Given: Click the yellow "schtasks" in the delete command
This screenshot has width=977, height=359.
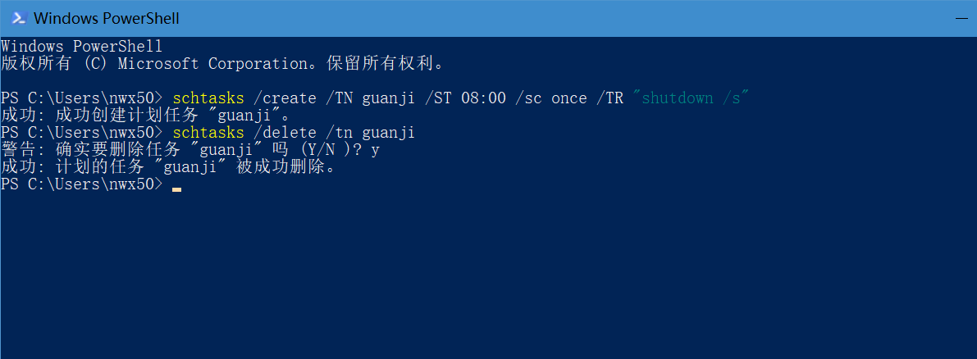Looking at the screenshot, I should point(208,133).
